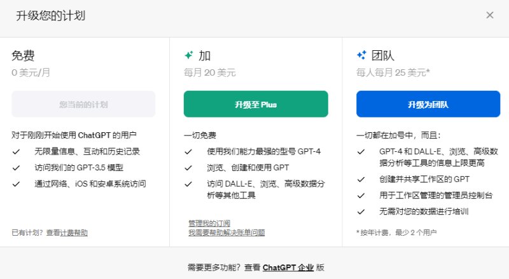Screen dimensions: 509x279
Task: Open the ChatGPT 企业 link
Action: click(288, 268)
